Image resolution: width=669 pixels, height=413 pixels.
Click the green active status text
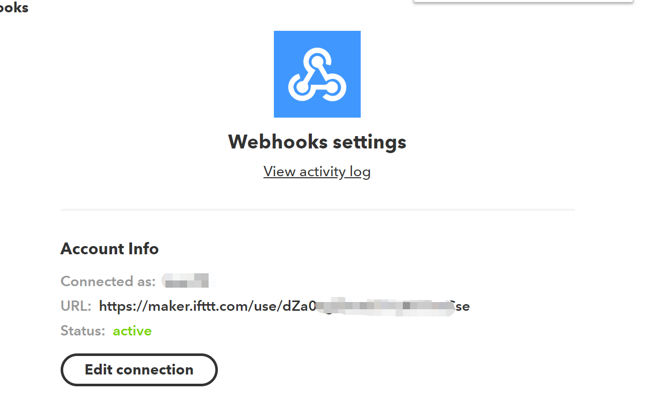[x=133, y=331]
